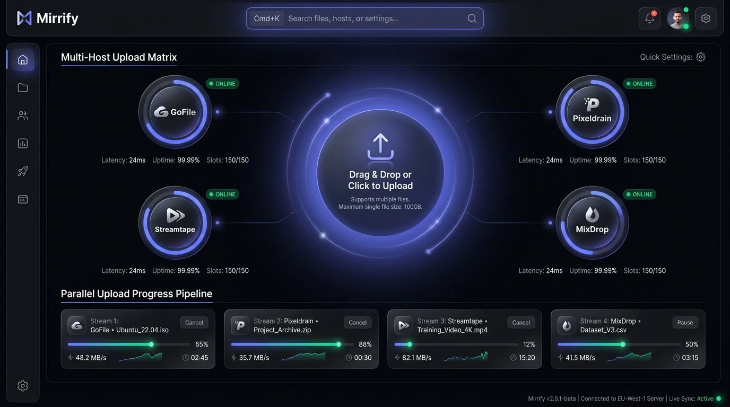730x407 pixels.
Task: Select the Pixeldrain host node
Action: [592, 112]
